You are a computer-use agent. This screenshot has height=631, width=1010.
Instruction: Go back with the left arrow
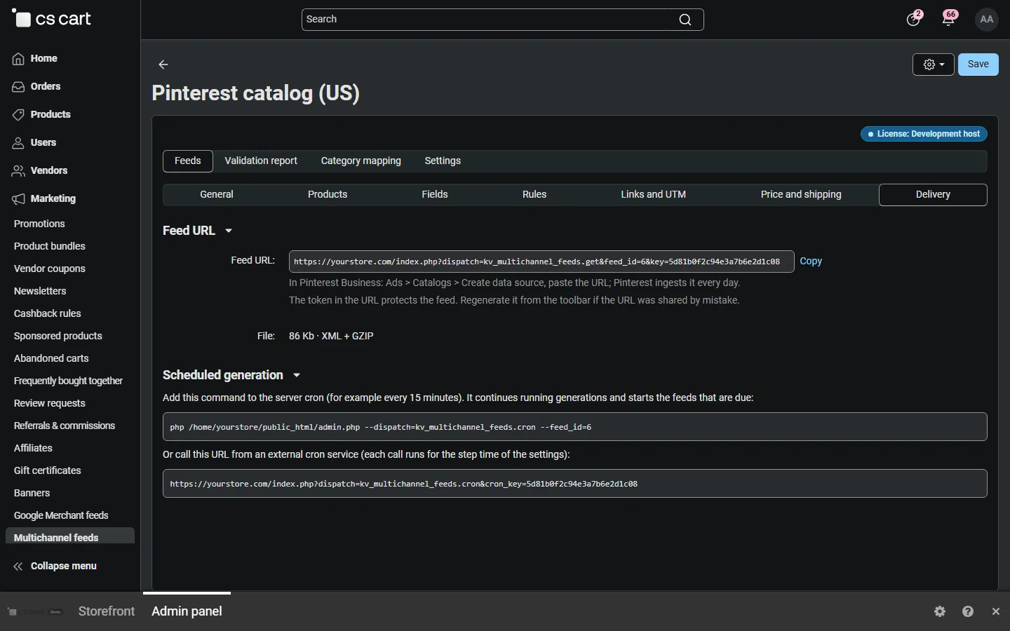click(x=163, y=65)
